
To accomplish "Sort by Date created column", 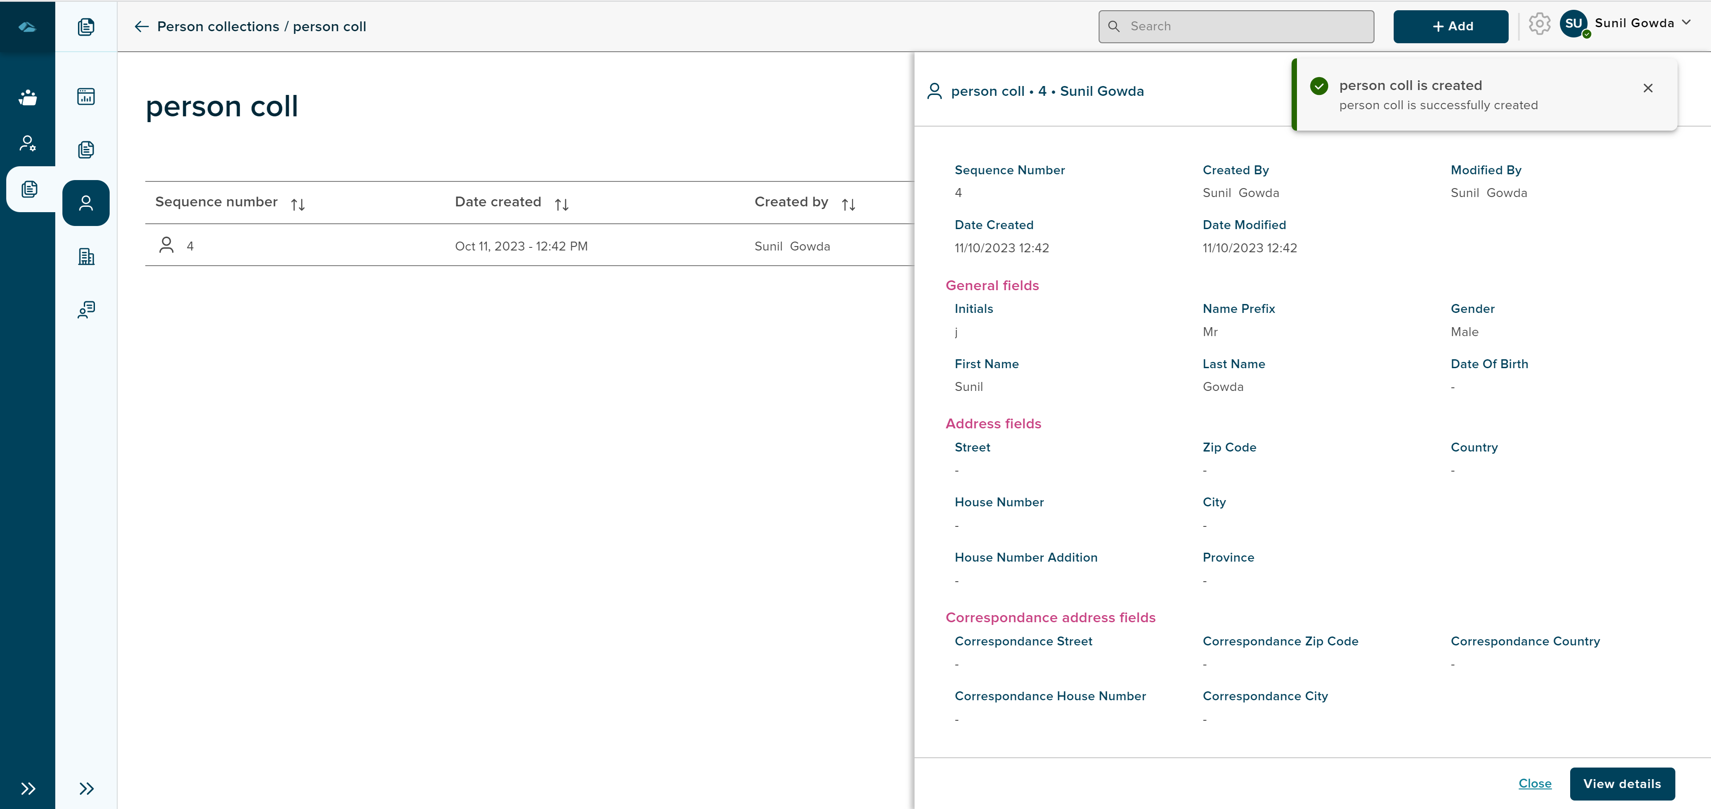I will pyautogui.click(x=561, y=205).
